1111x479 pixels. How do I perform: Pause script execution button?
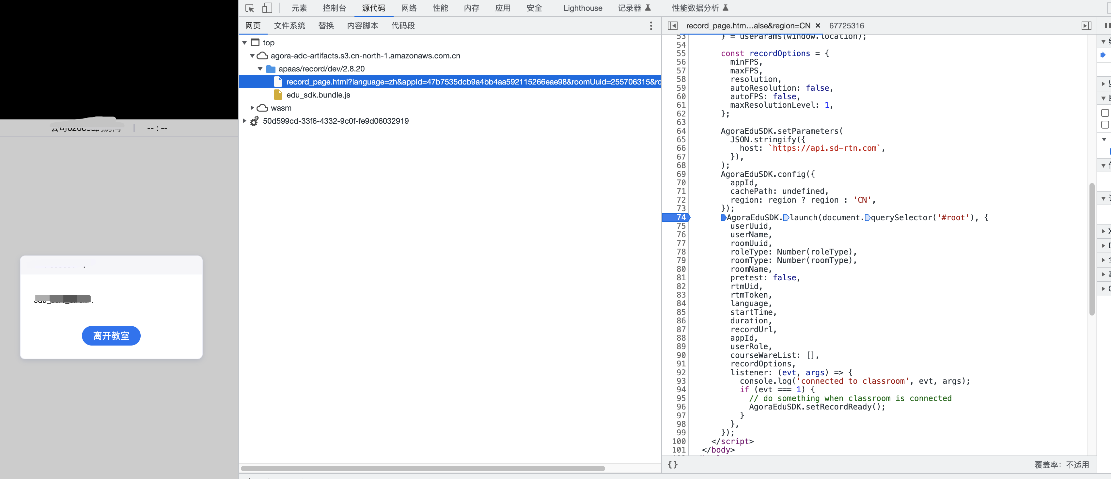pos(1107,26)
